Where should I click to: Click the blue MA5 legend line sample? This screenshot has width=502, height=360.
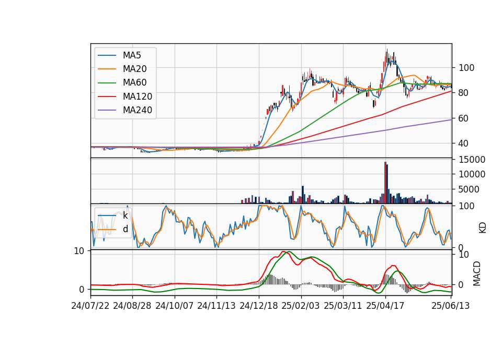coord(107,55)
